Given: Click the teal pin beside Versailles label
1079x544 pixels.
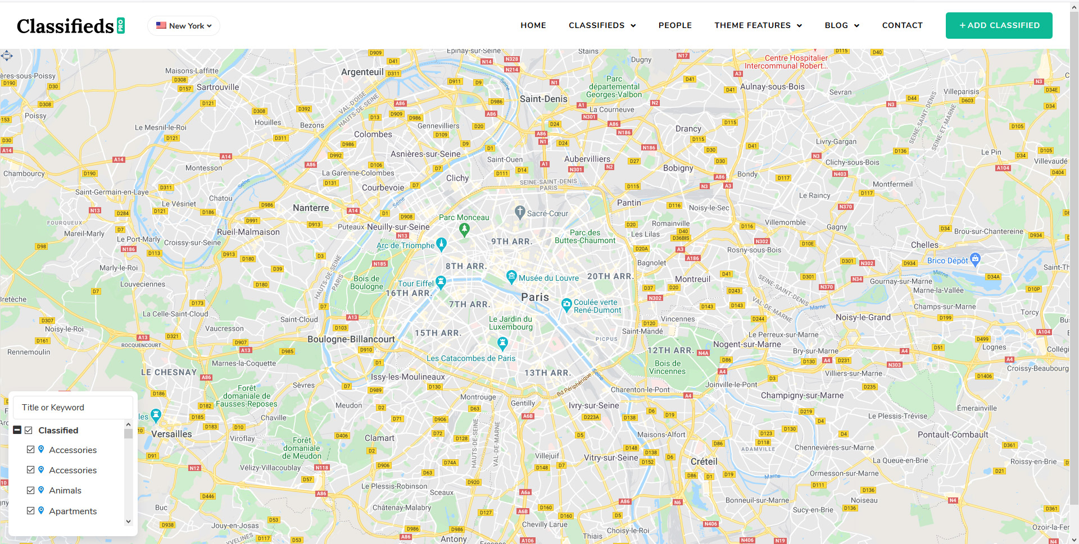Looking at the screenshot, I should coord(156,415).
